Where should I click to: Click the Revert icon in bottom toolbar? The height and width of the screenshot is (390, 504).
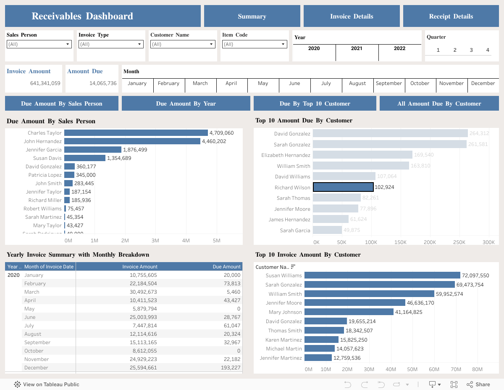point(381,384)
